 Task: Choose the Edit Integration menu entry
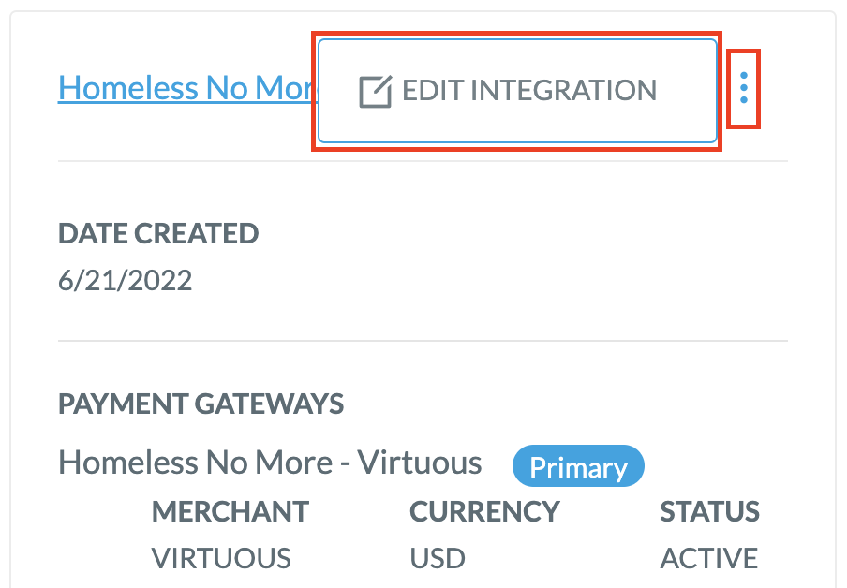pyautogui.click(x=517, y=91)
